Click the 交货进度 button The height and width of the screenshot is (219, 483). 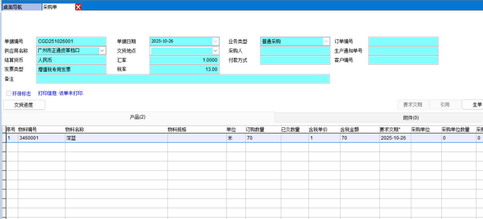pos(24,105)
